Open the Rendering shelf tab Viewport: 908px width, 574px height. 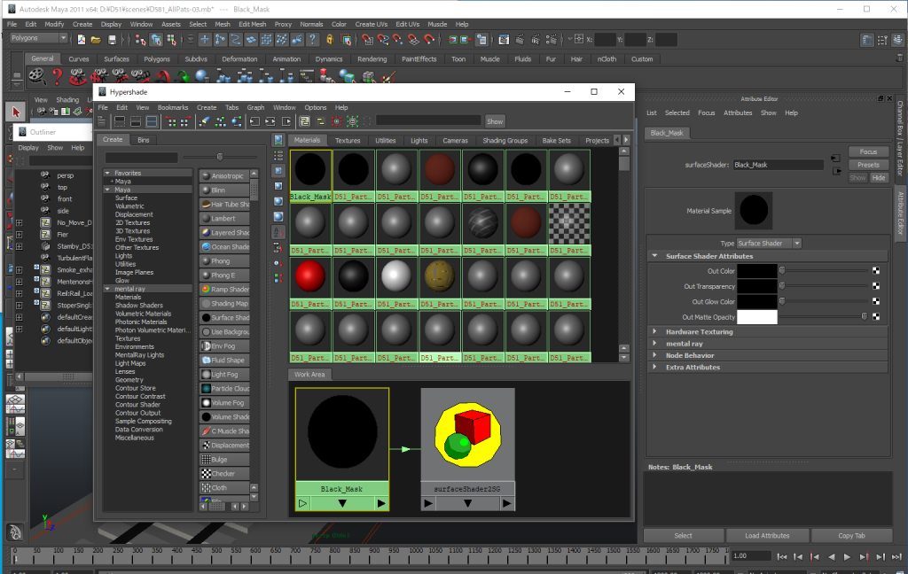coord(372,59)
